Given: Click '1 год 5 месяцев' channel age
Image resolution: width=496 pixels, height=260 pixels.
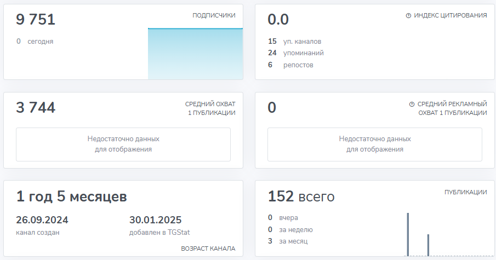Looking at the screenshot, I should coord(71,196).
